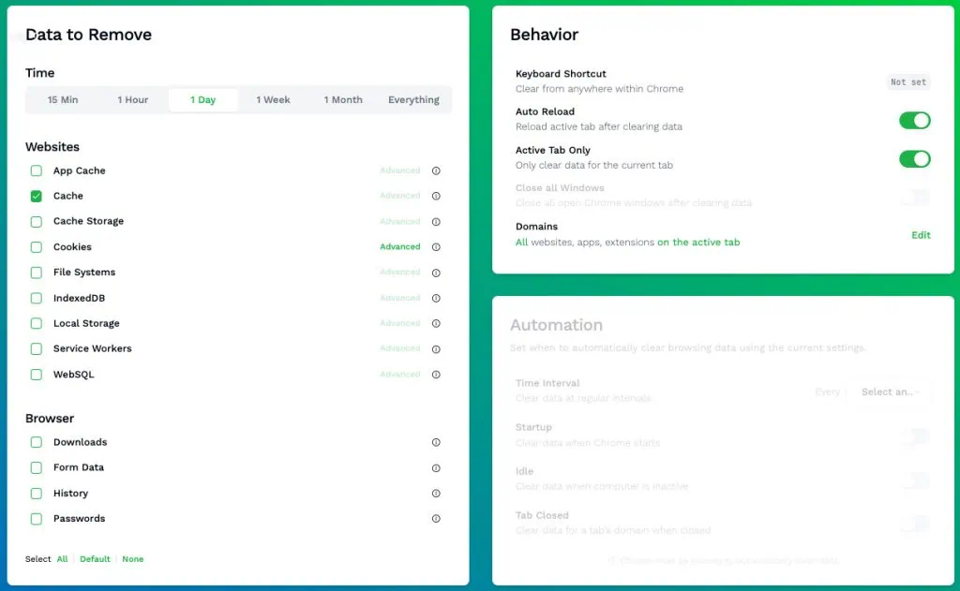Open the Time Interval selection dropdown

(x=889, y=392)
